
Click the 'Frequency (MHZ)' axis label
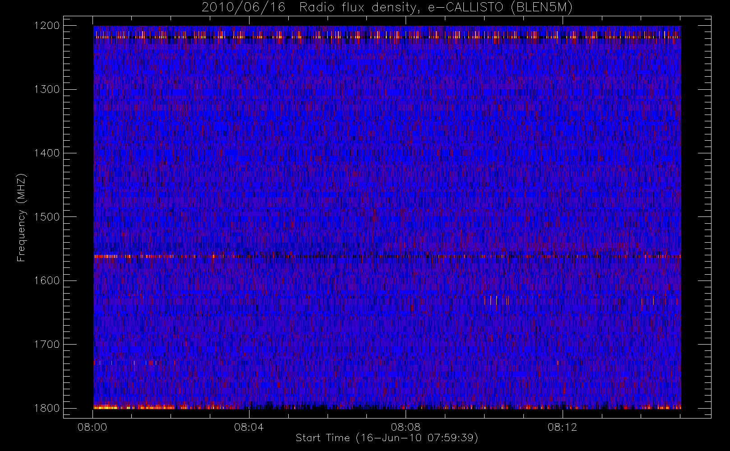coord(21,217)
